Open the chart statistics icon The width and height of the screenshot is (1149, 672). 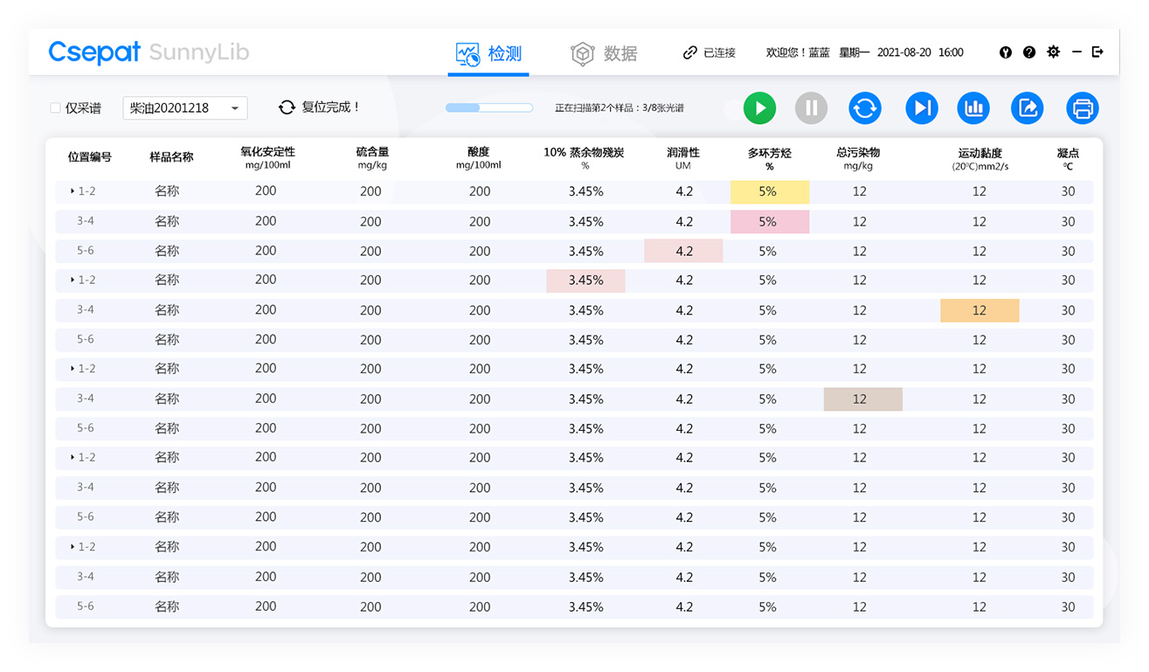pyautogui.click(x=973, y=107)
